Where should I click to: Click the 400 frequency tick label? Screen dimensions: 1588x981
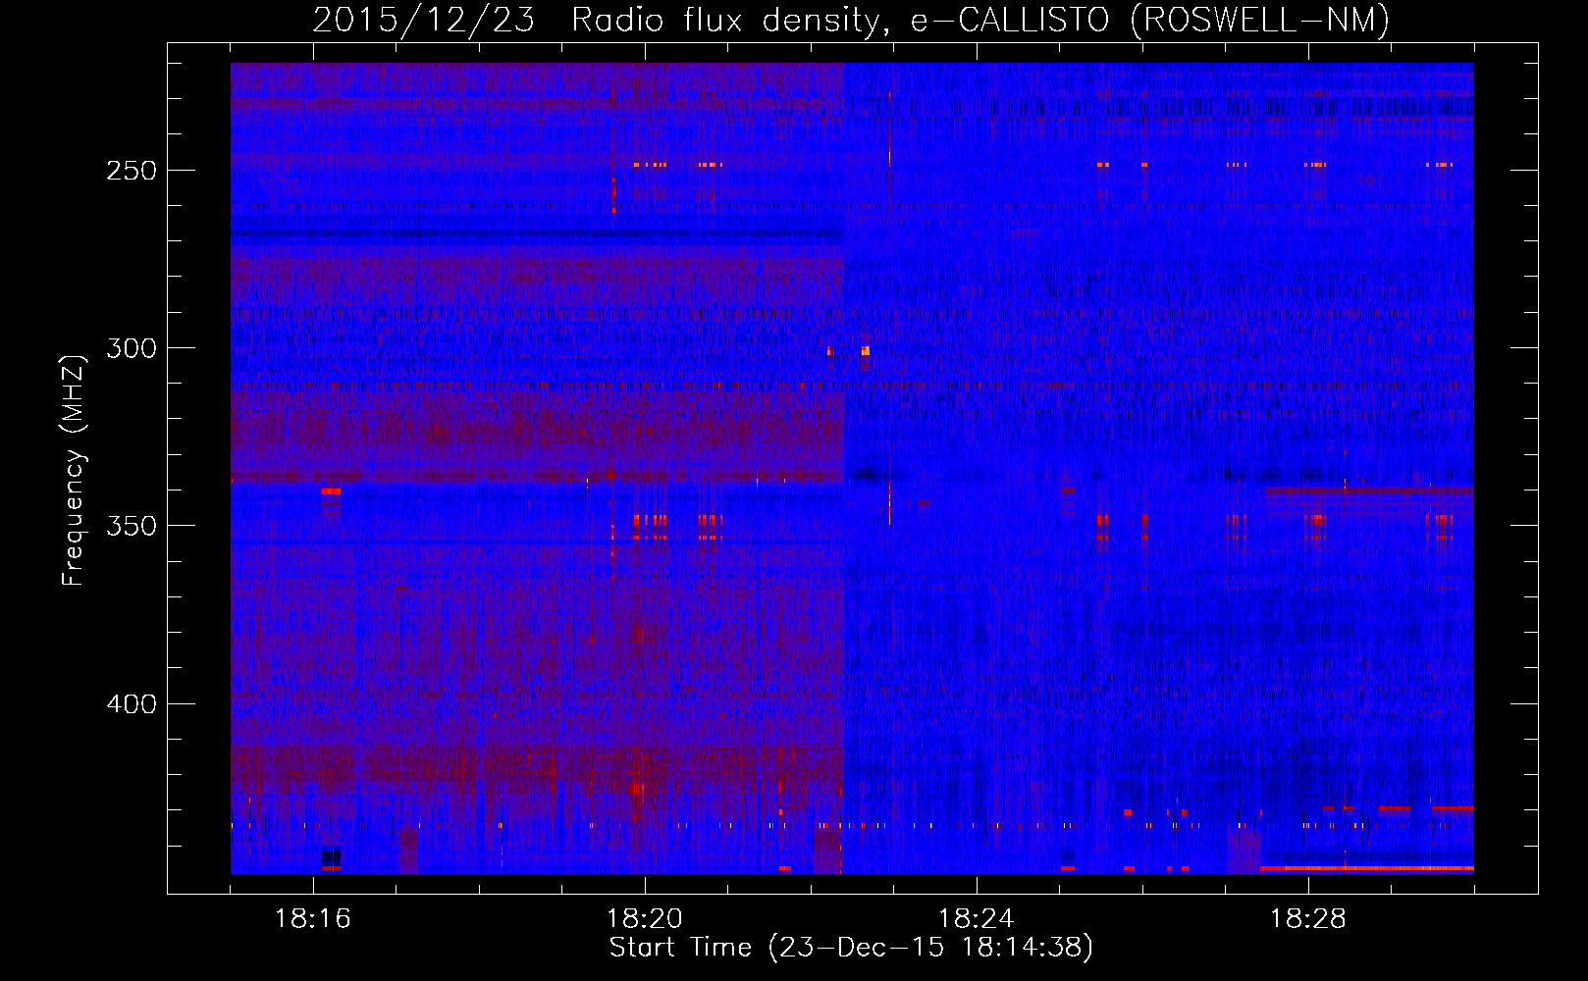coord(132,704)
